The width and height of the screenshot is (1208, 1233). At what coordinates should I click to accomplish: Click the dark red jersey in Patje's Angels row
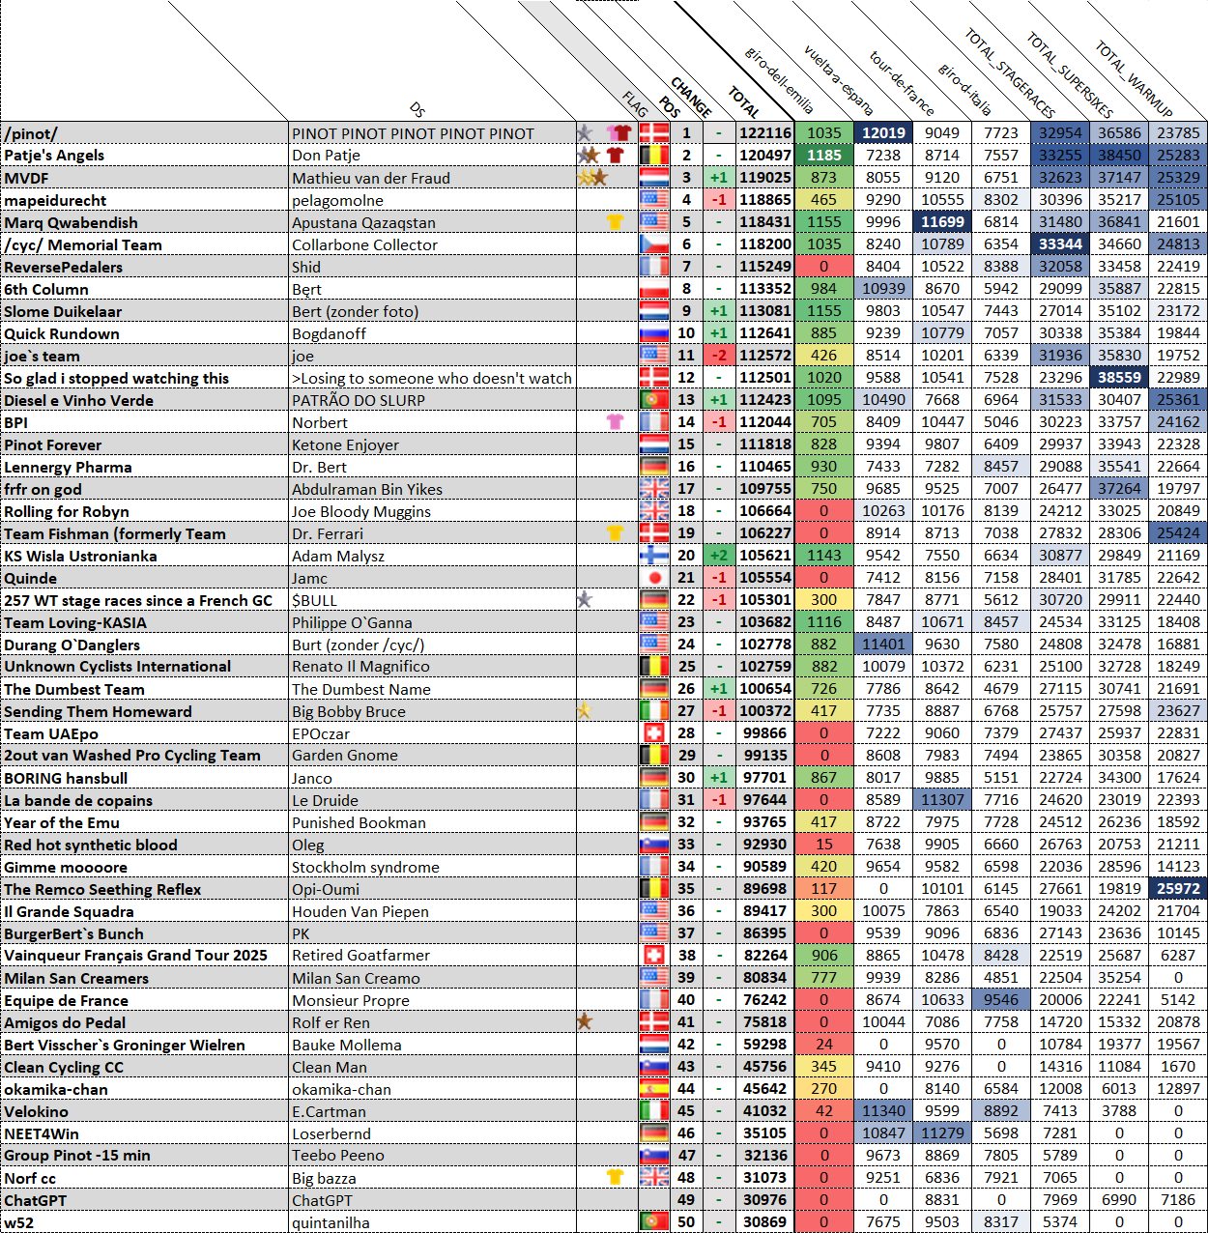click(616, 155)
